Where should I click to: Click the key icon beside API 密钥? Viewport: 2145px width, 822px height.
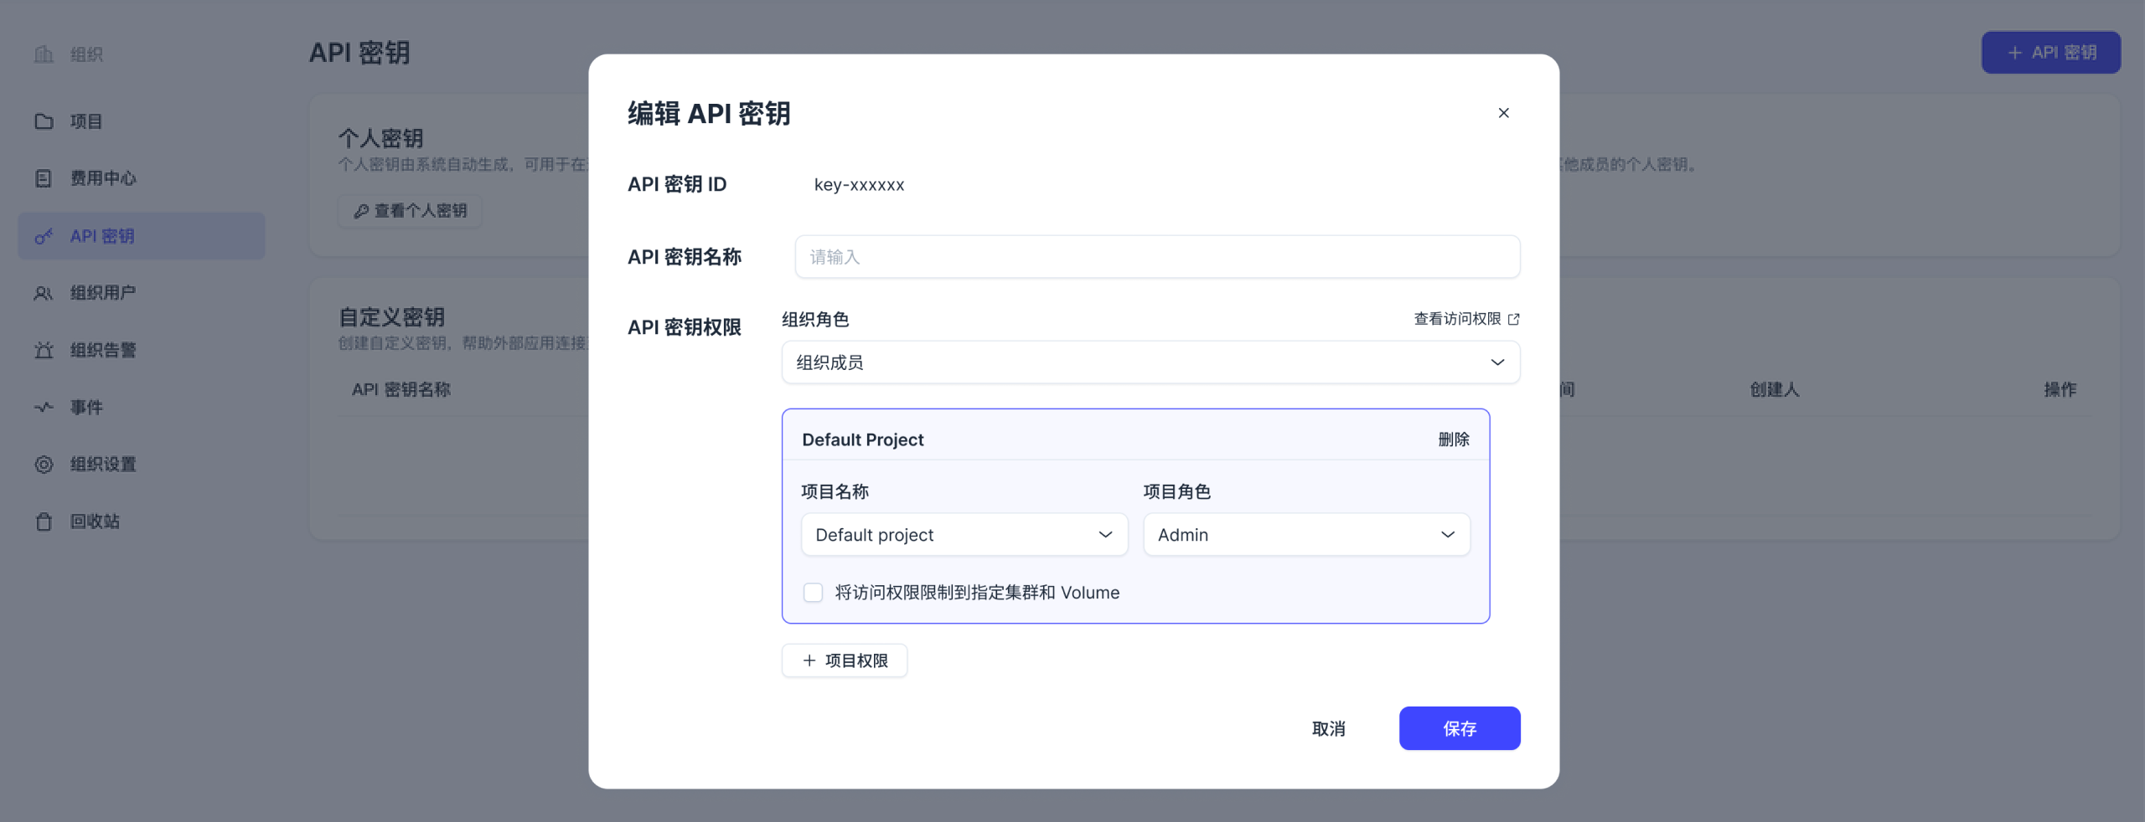(x=44, y=236)
